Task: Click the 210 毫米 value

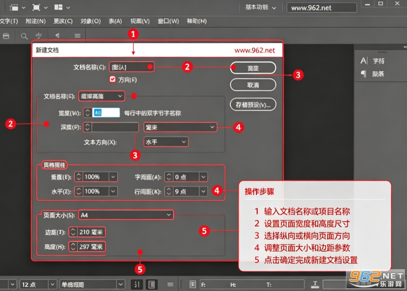Action: pos(91,232)
